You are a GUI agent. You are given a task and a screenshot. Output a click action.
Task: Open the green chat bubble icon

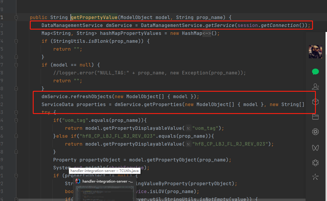[x=315, y=72]
